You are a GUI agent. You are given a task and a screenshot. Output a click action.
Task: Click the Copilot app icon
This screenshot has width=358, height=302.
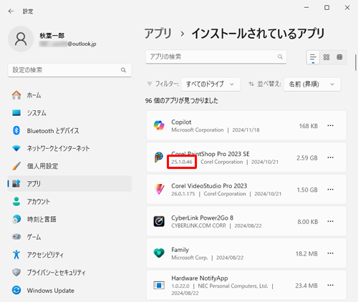(x=159, y=125)
